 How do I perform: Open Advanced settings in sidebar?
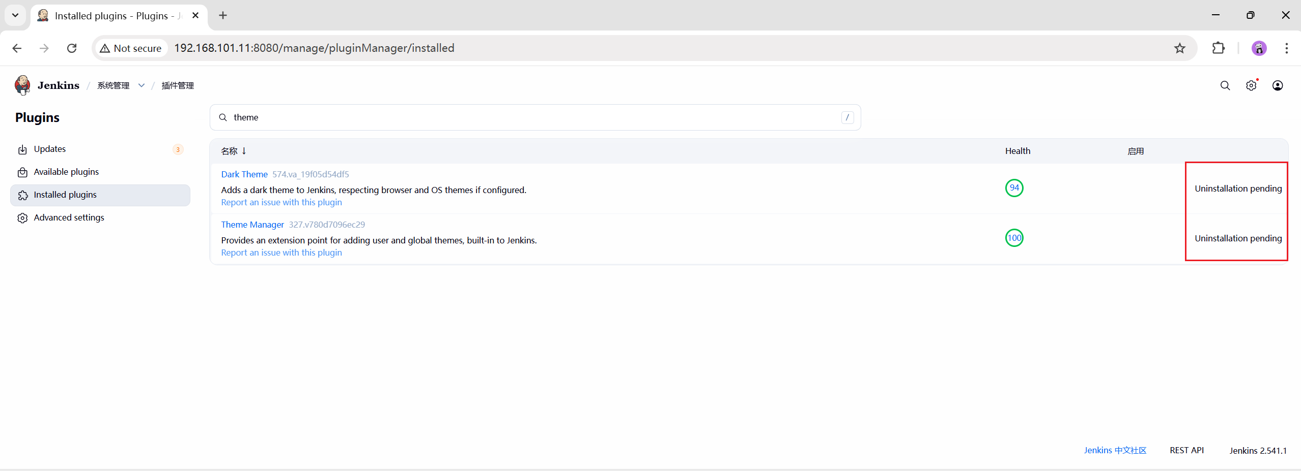pos(100,218)
